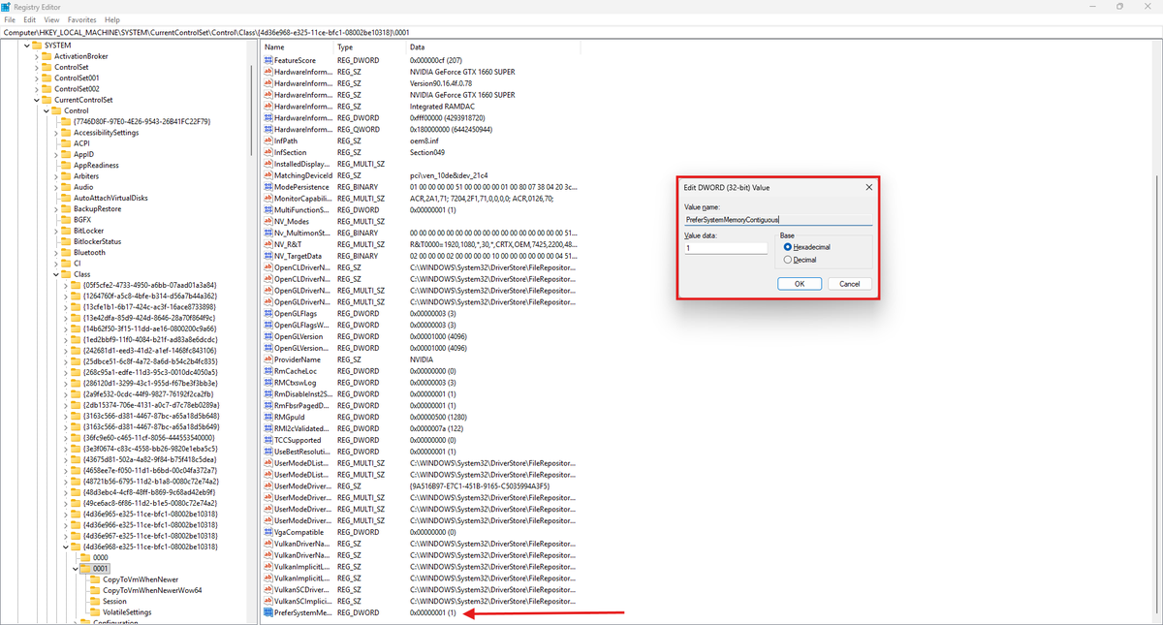Expand the AppID key
The image size is (1163, 625).
point(56,154)
